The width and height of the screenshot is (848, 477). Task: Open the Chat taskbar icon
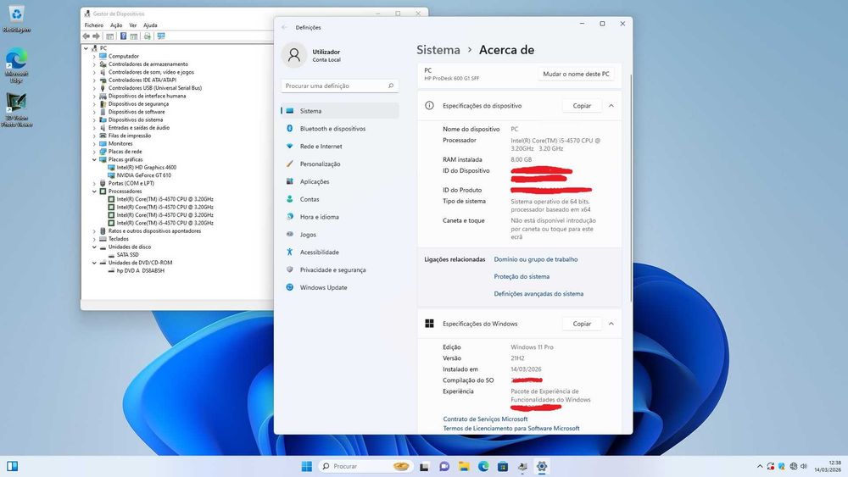point(444,466)
